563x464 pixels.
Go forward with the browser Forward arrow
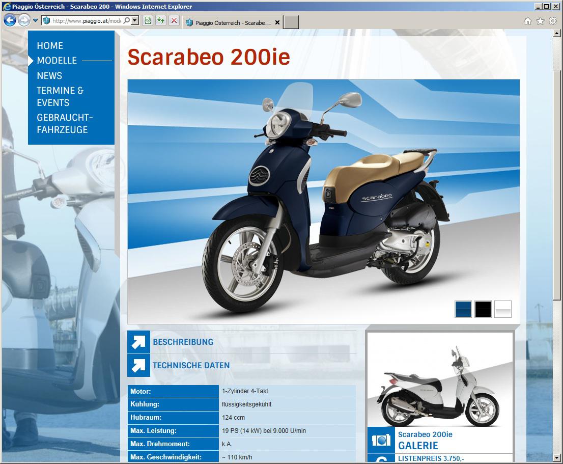click(x=24, y=20)
